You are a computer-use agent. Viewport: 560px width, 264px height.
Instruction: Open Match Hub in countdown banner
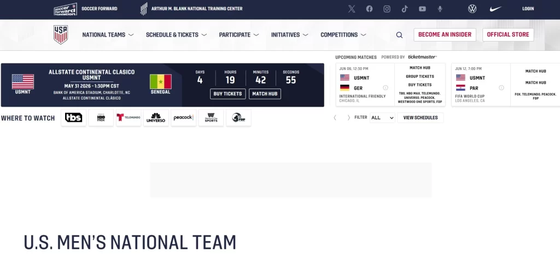[265, 94]
